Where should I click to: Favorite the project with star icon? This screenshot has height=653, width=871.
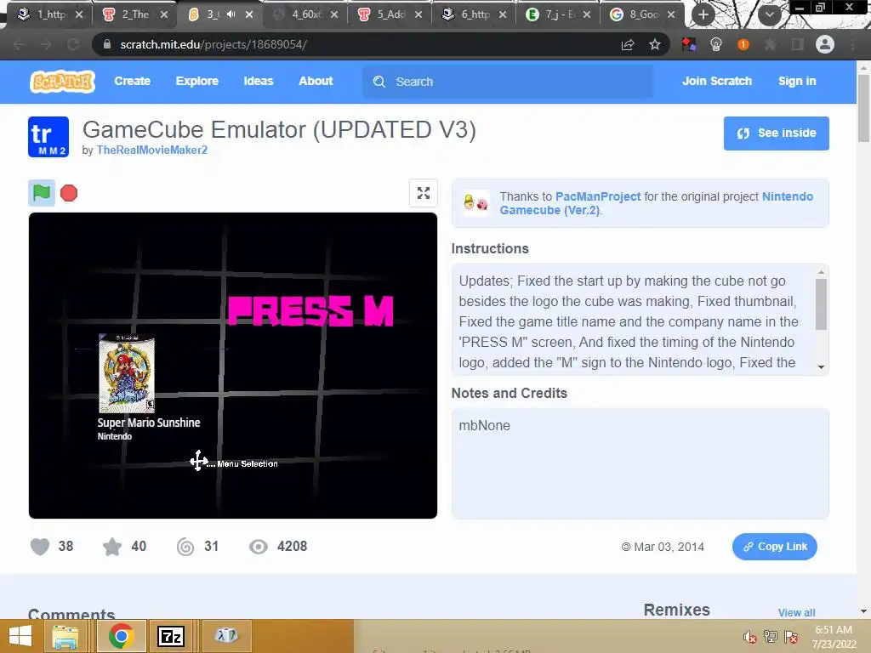click(112, 547)
